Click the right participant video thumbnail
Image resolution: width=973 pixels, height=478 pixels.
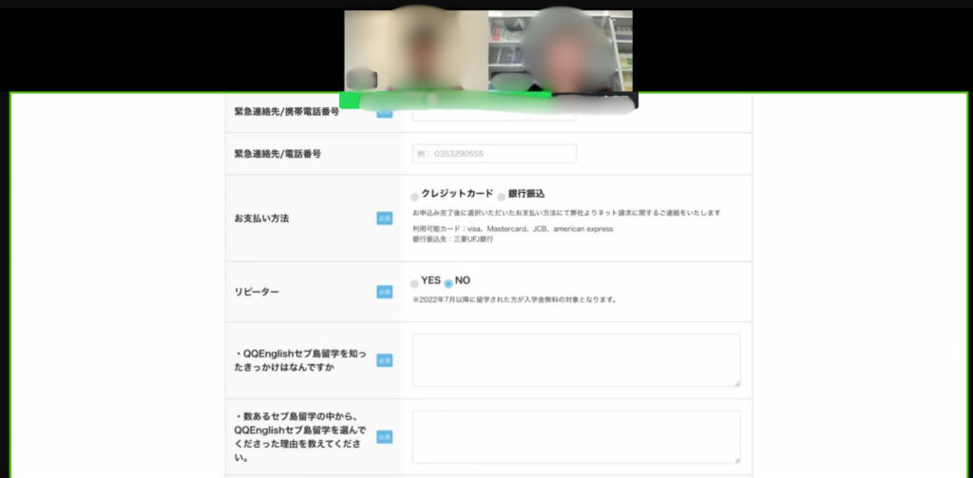coord(561,51)
